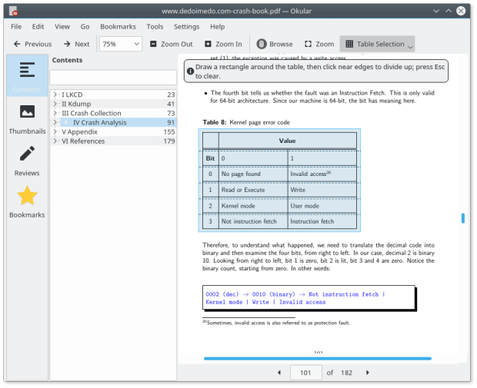Expand the V Appendix contents entry
The height and width of the screenshot is (388, 477).
[x=55, y=131]
